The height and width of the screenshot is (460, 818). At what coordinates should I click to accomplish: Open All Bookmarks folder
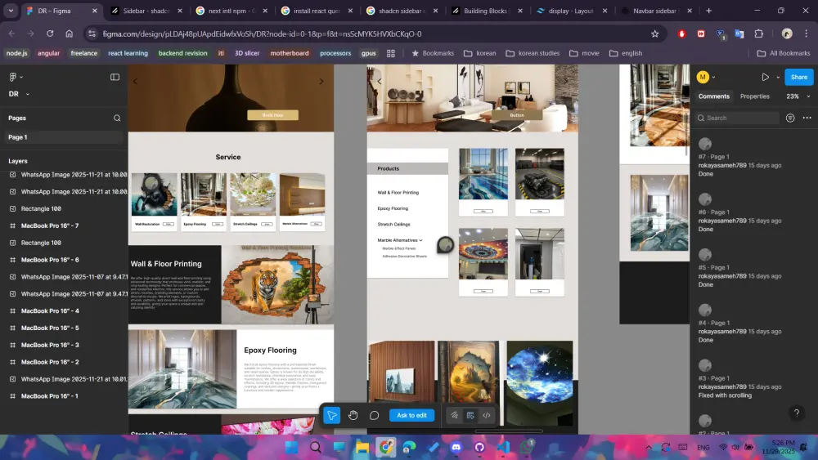[783, 53]
